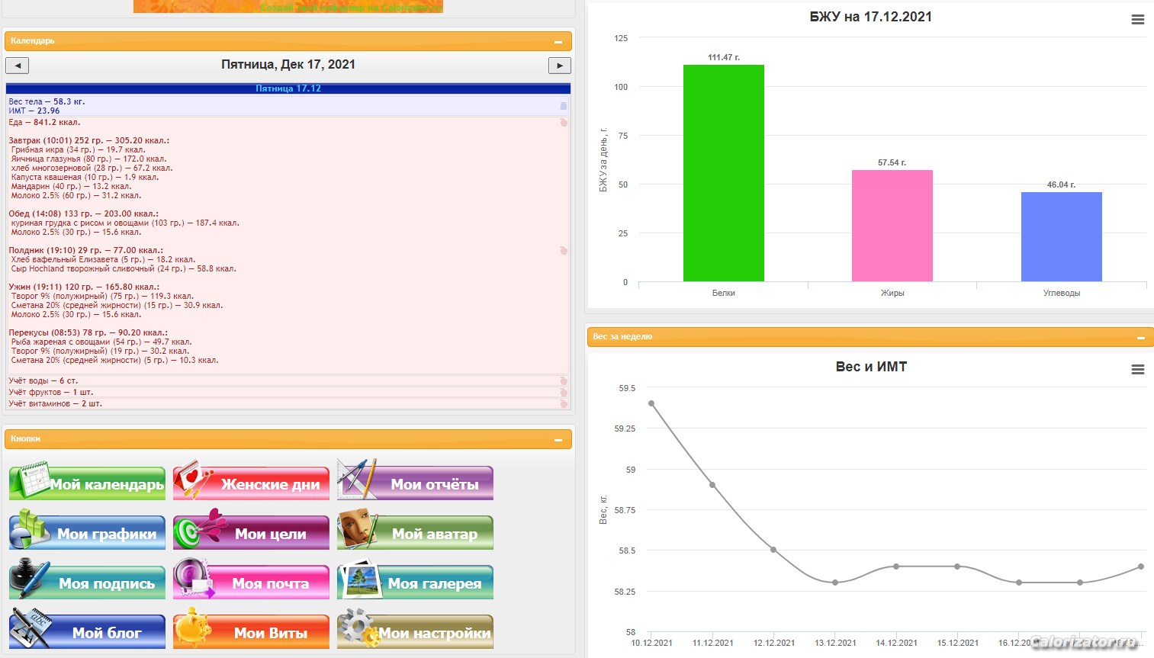Click the куриная грудка с рисом entry
This screenshot has height=658, width=1154.
[125, 223]
